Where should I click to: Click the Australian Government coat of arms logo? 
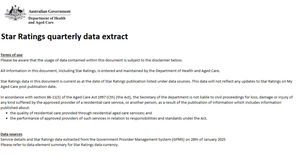15,13
